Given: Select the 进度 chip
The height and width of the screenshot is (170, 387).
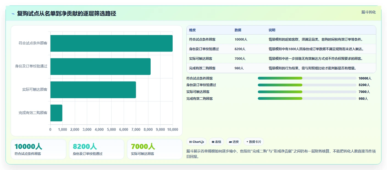Looking at the screenshot, I should [234, 142].
